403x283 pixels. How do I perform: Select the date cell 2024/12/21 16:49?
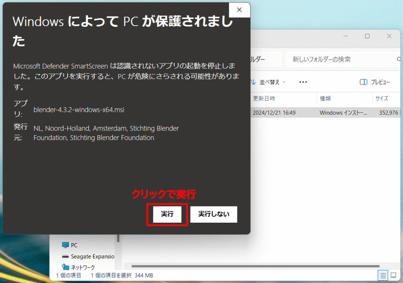click(274, 113)
